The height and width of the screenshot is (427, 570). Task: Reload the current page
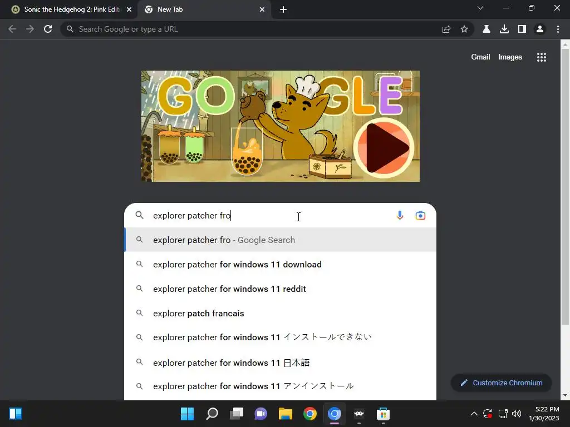click(x=48, y=29)
